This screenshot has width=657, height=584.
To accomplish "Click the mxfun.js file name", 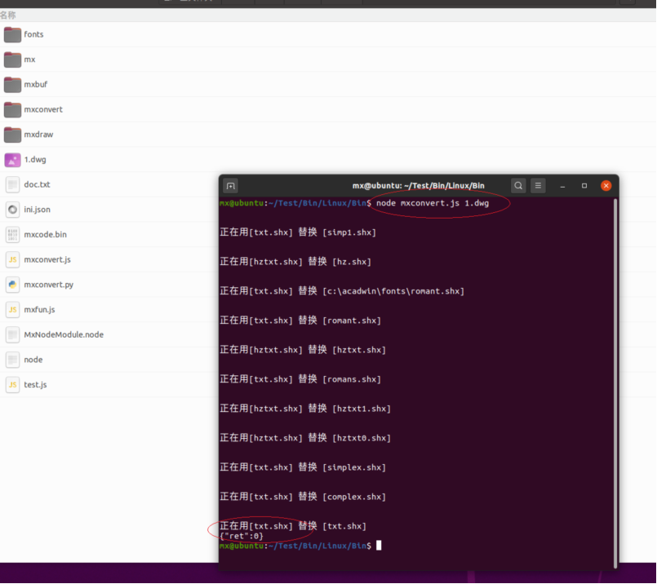I will (x=39, y=310).
